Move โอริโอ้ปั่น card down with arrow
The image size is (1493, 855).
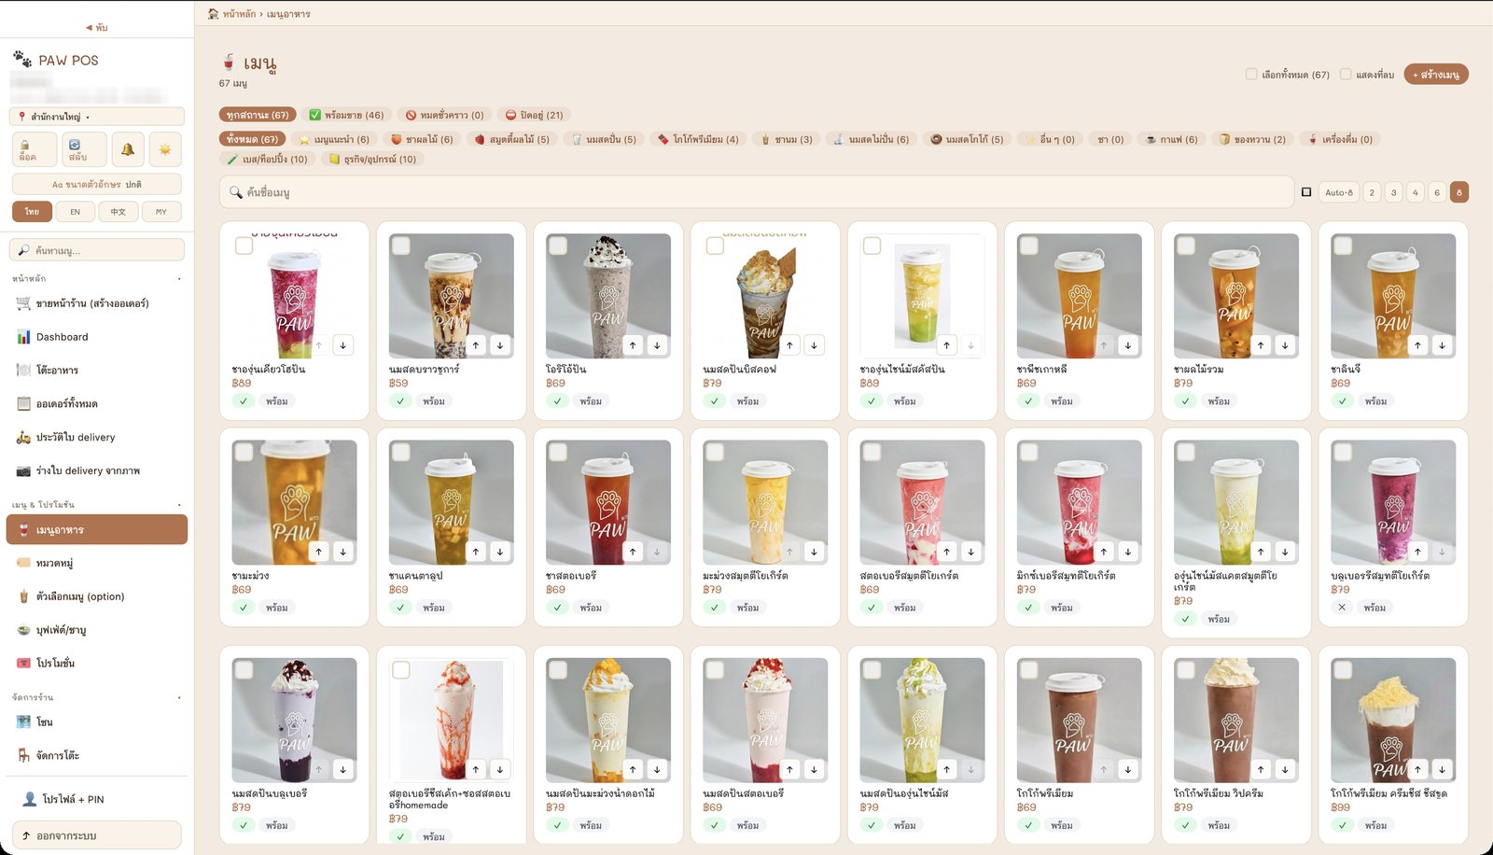click(657, 345)
